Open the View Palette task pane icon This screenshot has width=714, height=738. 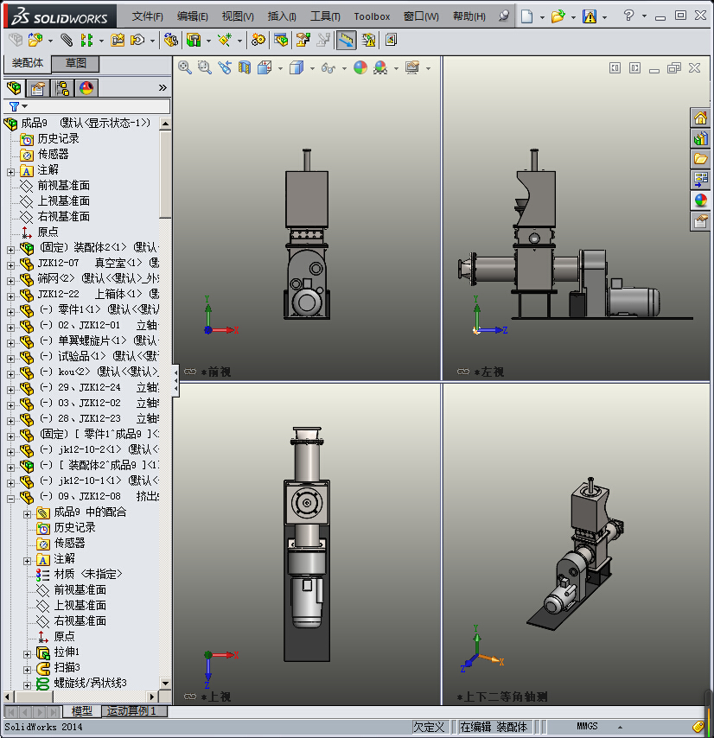700,180
